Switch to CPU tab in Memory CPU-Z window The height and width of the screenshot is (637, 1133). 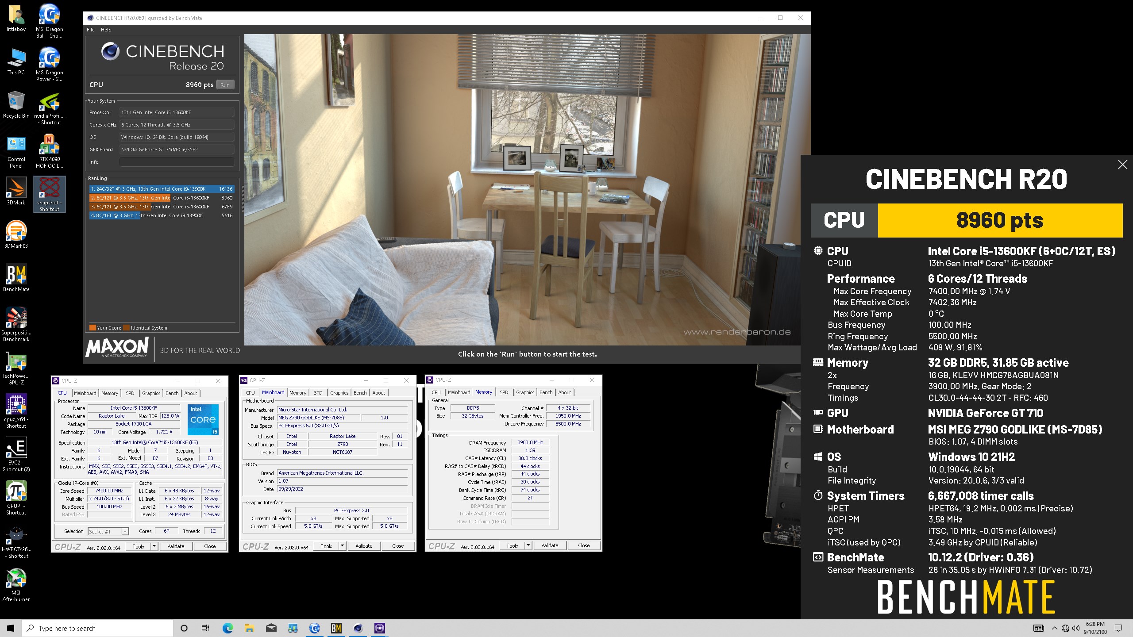click(436, 392)
